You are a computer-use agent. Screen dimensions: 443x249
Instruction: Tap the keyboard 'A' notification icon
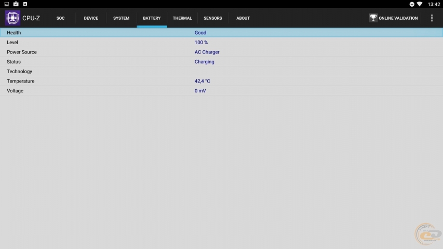25,4
